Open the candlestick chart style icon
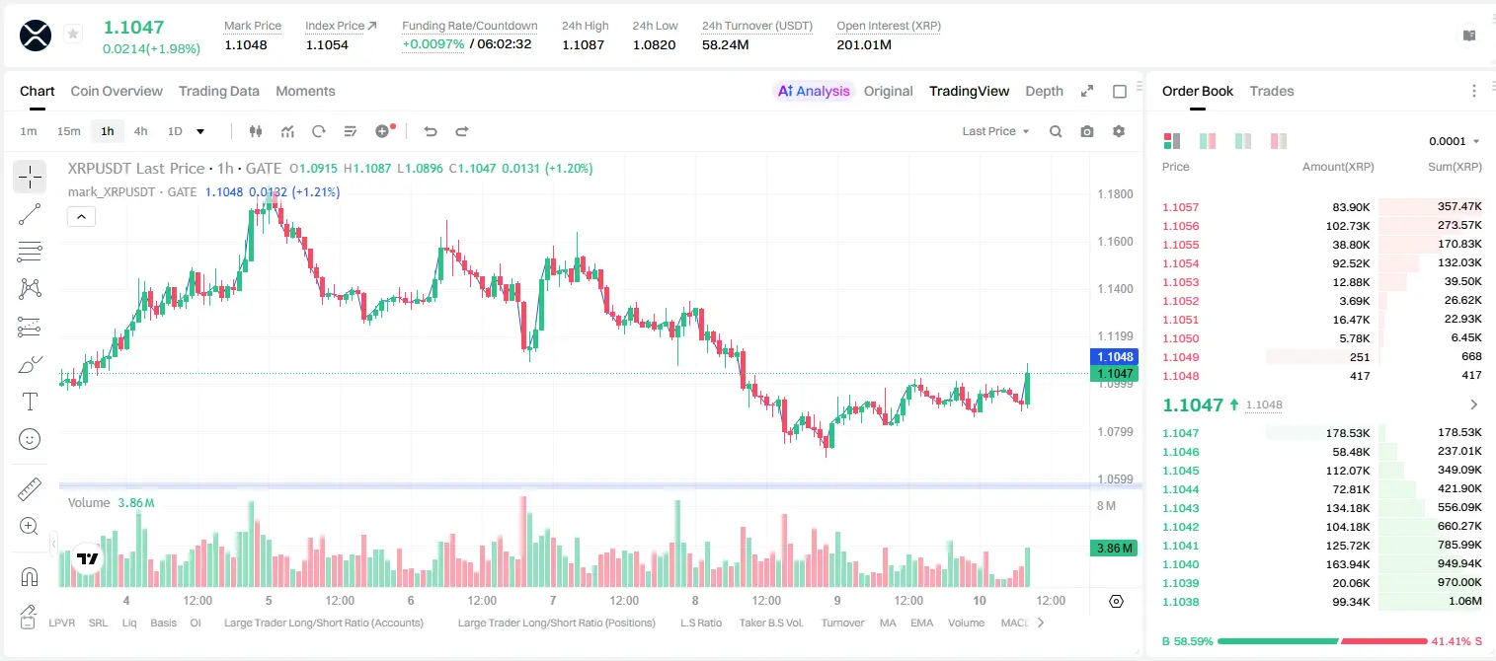Image resolution: width=1496 pixels, height=661 pixels. pos(256,131)
